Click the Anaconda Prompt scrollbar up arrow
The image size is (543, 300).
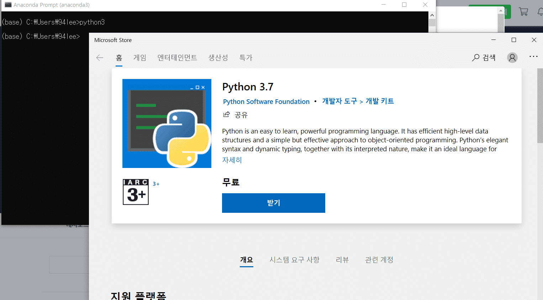pos(432,15)
